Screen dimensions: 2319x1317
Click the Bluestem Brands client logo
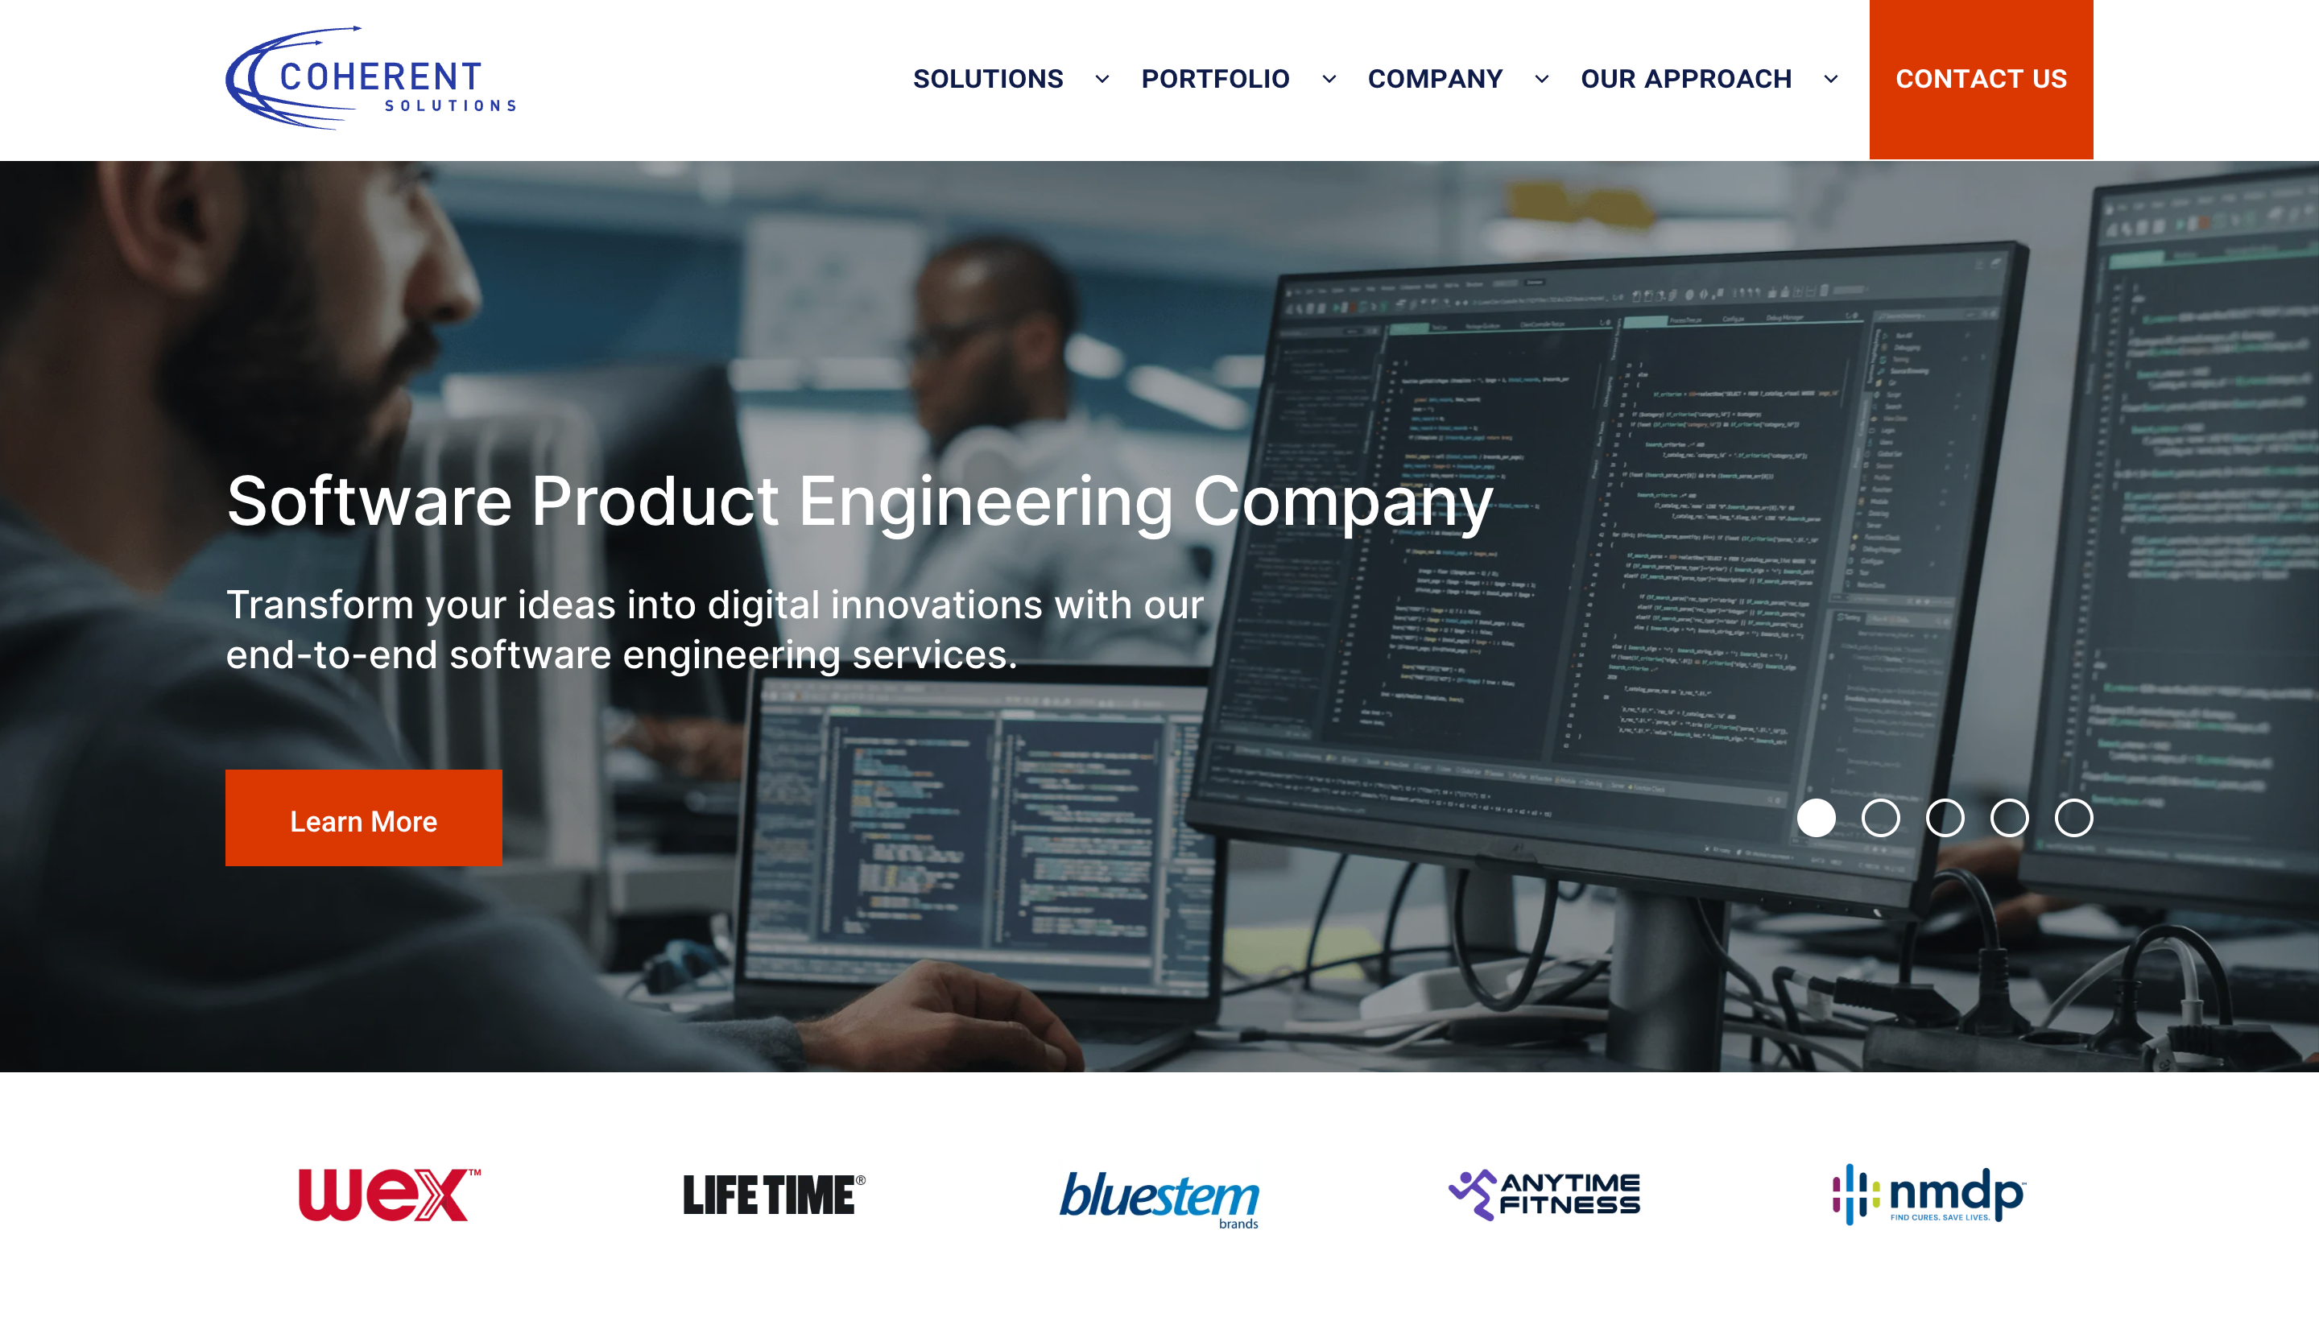tap(1158, 1195)
